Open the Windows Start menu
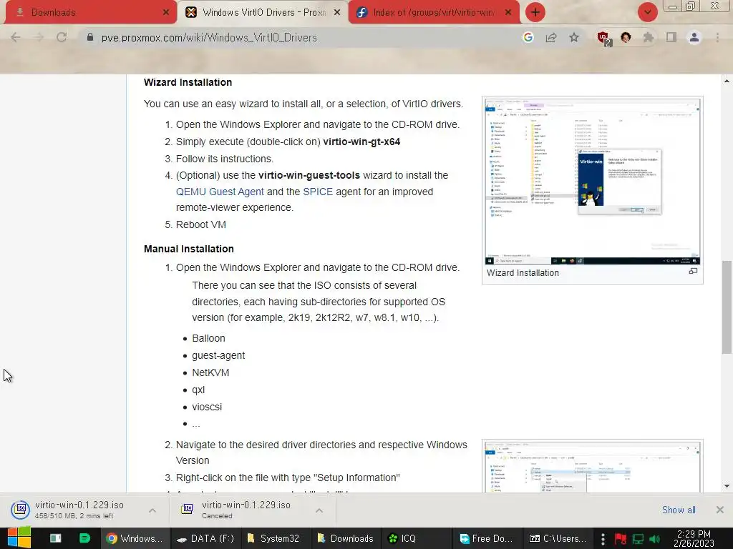The image size is (733, 549). pyautogui.click(x=19, y=538)
